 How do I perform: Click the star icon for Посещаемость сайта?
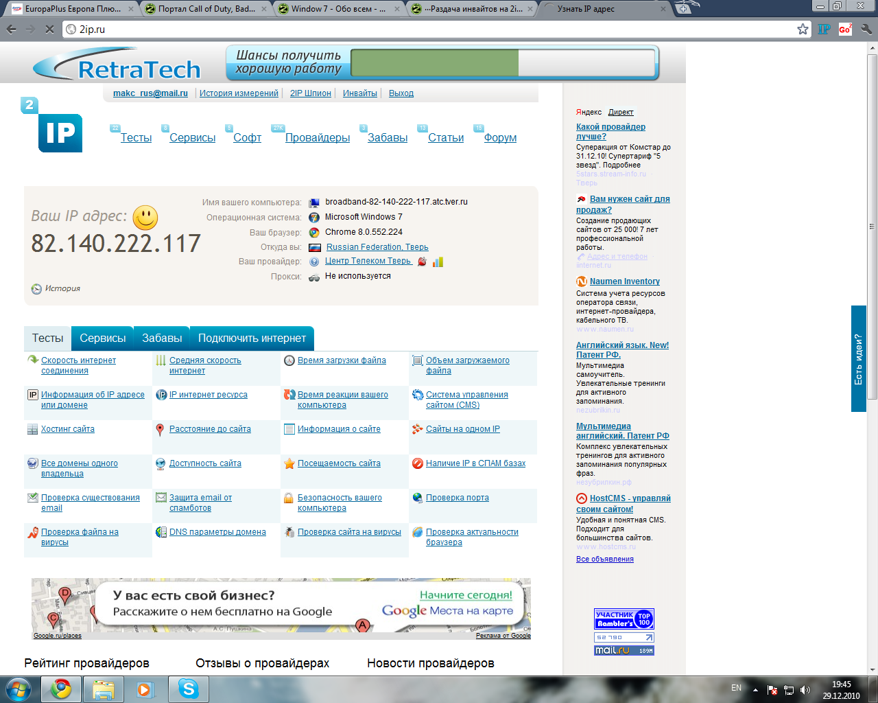point(289,463)
